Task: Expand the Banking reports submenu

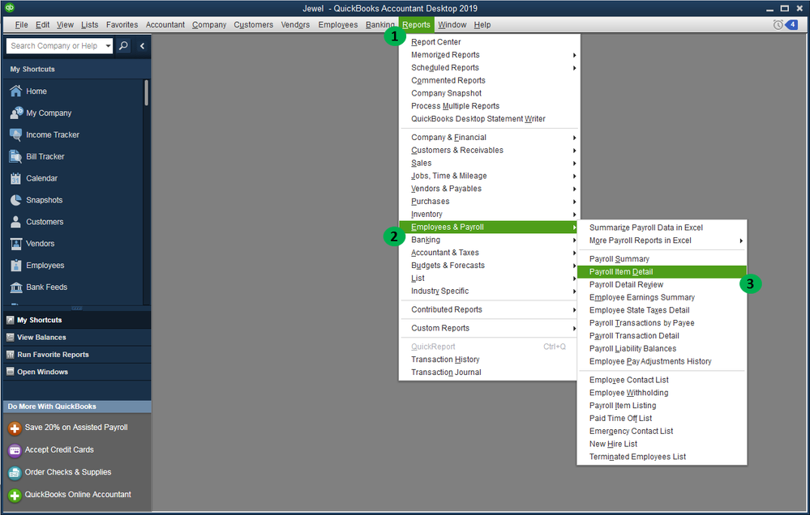Action: coord(574,240)
